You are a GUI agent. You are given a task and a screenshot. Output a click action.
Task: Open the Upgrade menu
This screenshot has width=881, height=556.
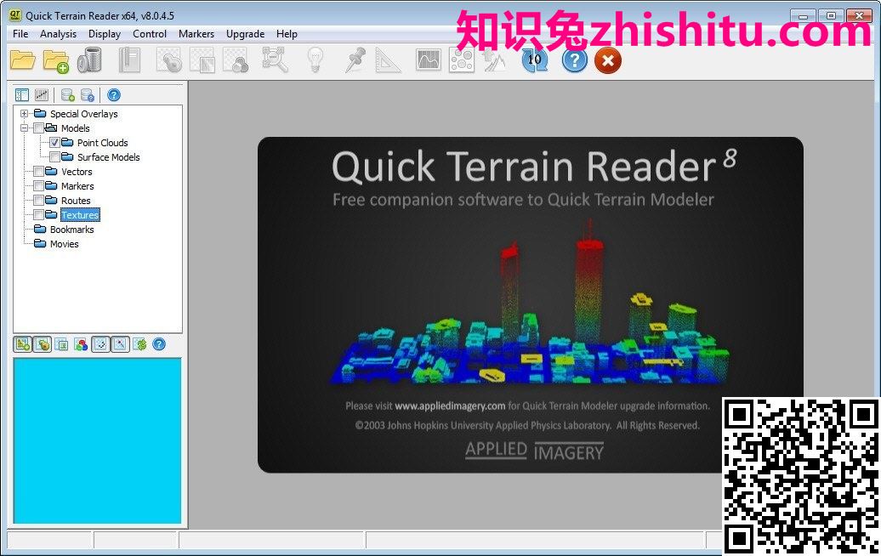pyautogui.click(x=245, y=34)
